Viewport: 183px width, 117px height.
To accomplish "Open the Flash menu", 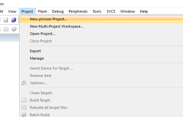I will (42, 11).
